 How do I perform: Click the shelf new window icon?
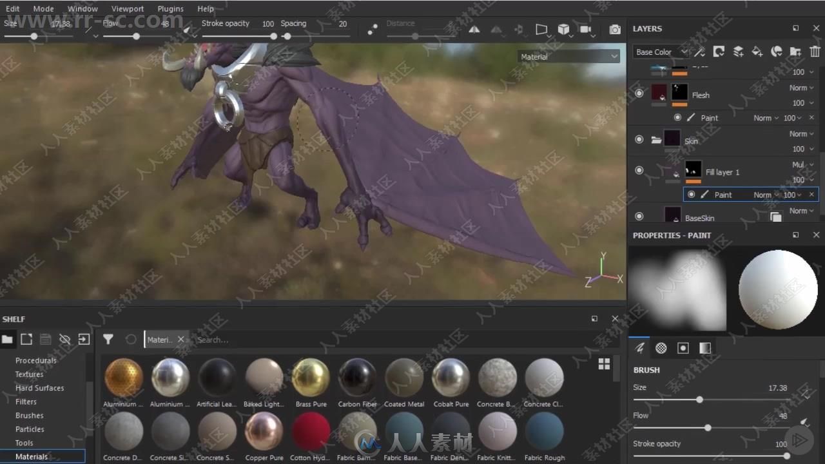[x=26, y=339]
